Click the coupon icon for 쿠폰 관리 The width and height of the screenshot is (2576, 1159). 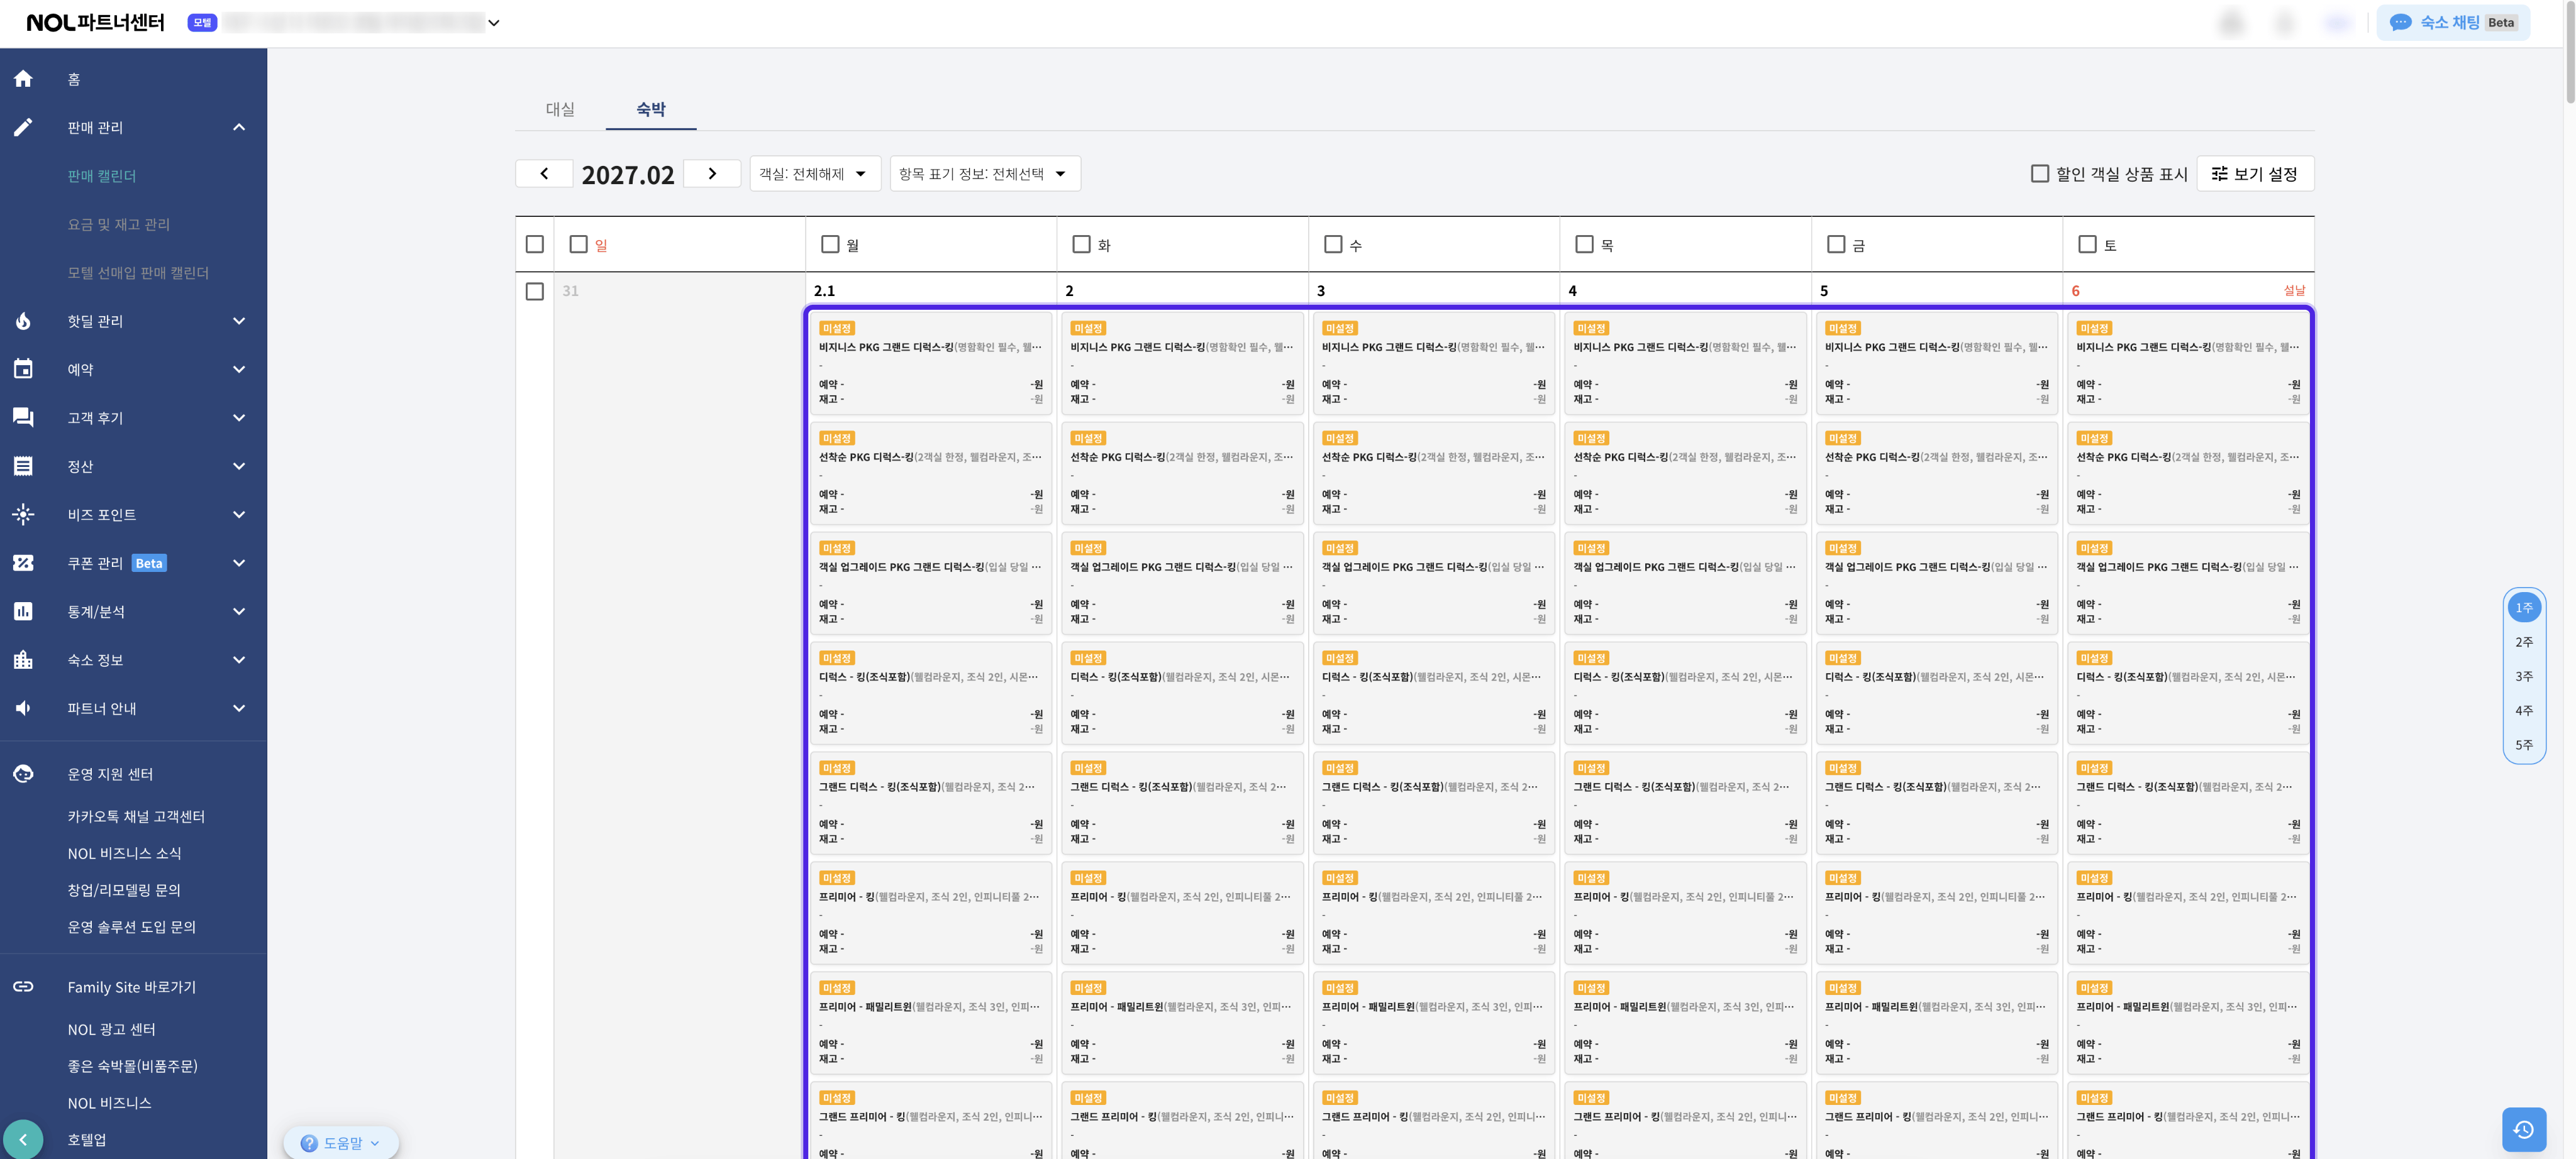[x=23, y=564]
